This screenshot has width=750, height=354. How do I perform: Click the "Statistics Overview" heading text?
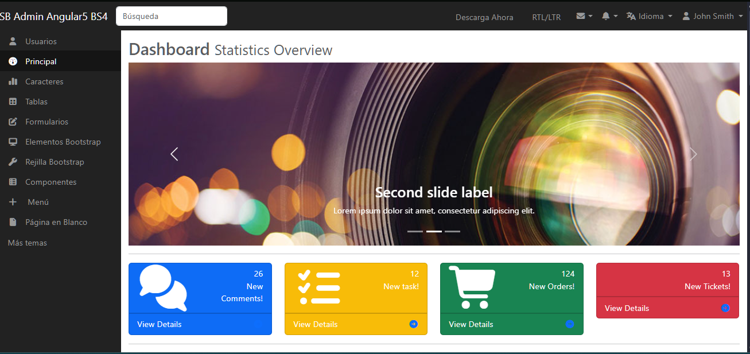pos(273,50)
